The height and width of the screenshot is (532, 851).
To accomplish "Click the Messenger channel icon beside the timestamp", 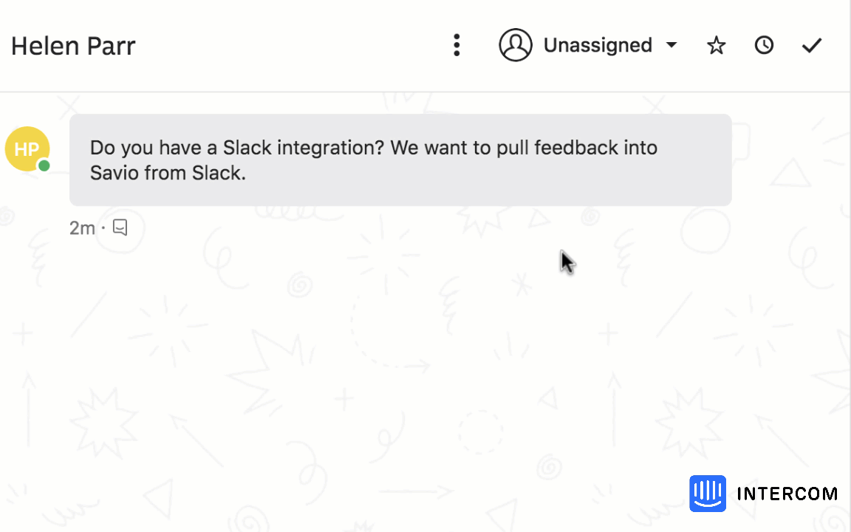I will pos(120,228).
